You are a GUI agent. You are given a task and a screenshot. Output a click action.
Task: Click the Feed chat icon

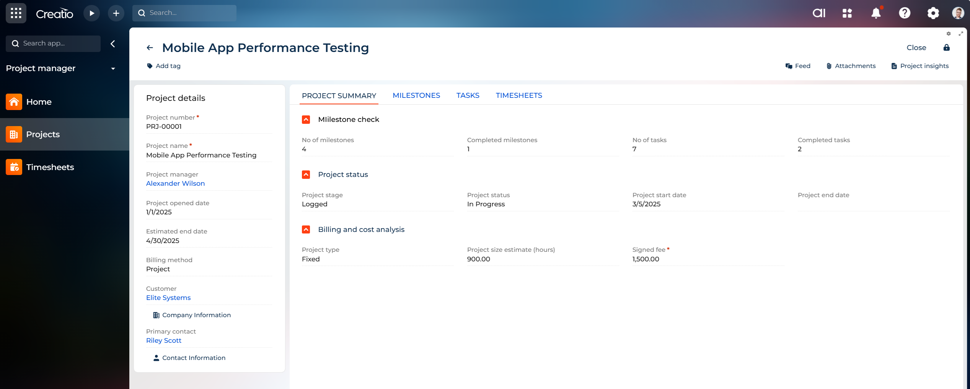pyautogui.click(x=789, y=66)
